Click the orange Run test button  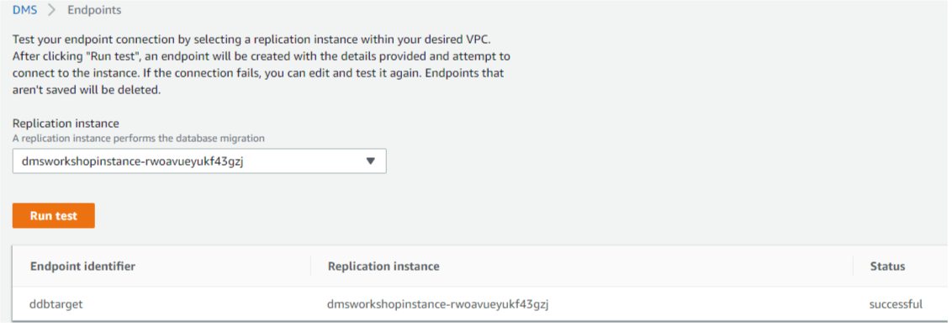click(x=54, y=216)
